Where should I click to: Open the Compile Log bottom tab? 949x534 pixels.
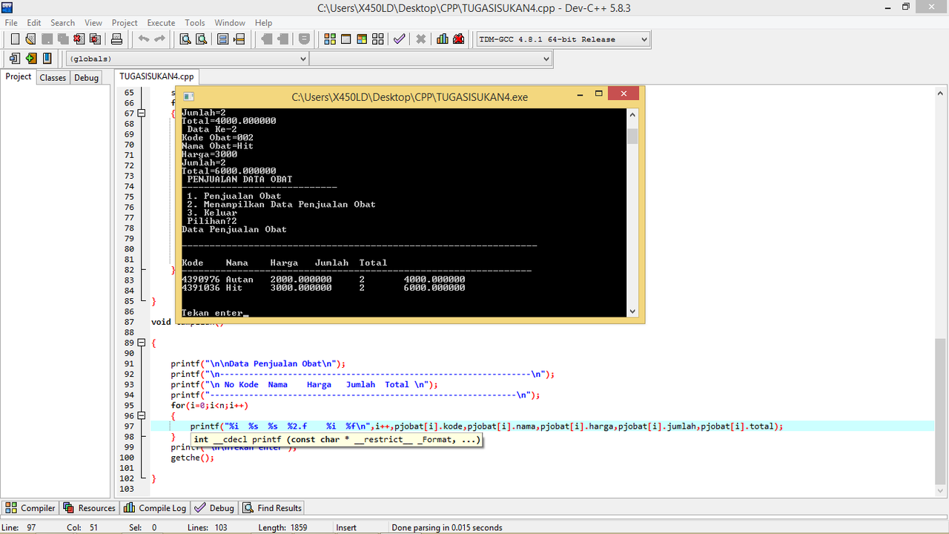tap(155, 508)
